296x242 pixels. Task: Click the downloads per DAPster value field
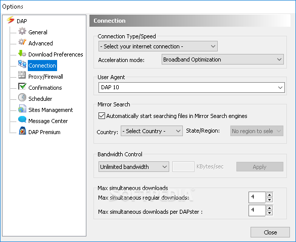point(257,211)
